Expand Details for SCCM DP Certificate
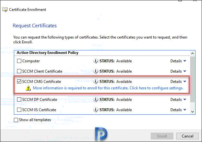The image size is (202, 142). [x=178, y=100]
